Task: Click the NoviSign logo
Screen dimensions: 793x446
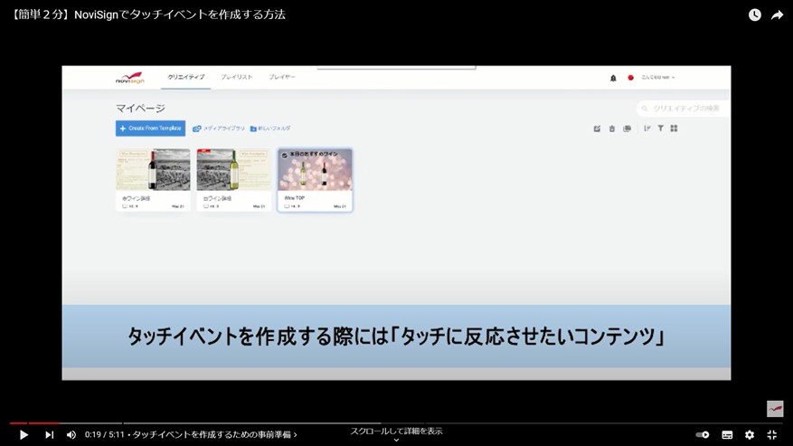Action: pyautogui.click(x=130, y=78)
